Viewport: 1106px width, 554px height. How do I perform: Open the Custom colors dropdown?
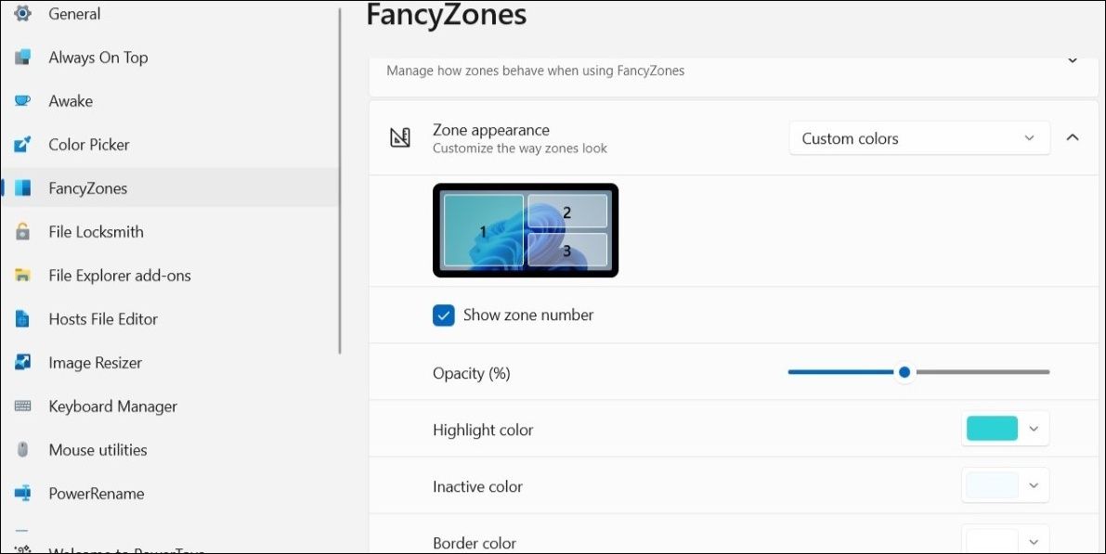point(918,137)
